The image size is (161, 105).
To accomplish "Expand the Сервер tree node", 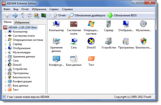I will pyautogui.click(x=6, y=44).
